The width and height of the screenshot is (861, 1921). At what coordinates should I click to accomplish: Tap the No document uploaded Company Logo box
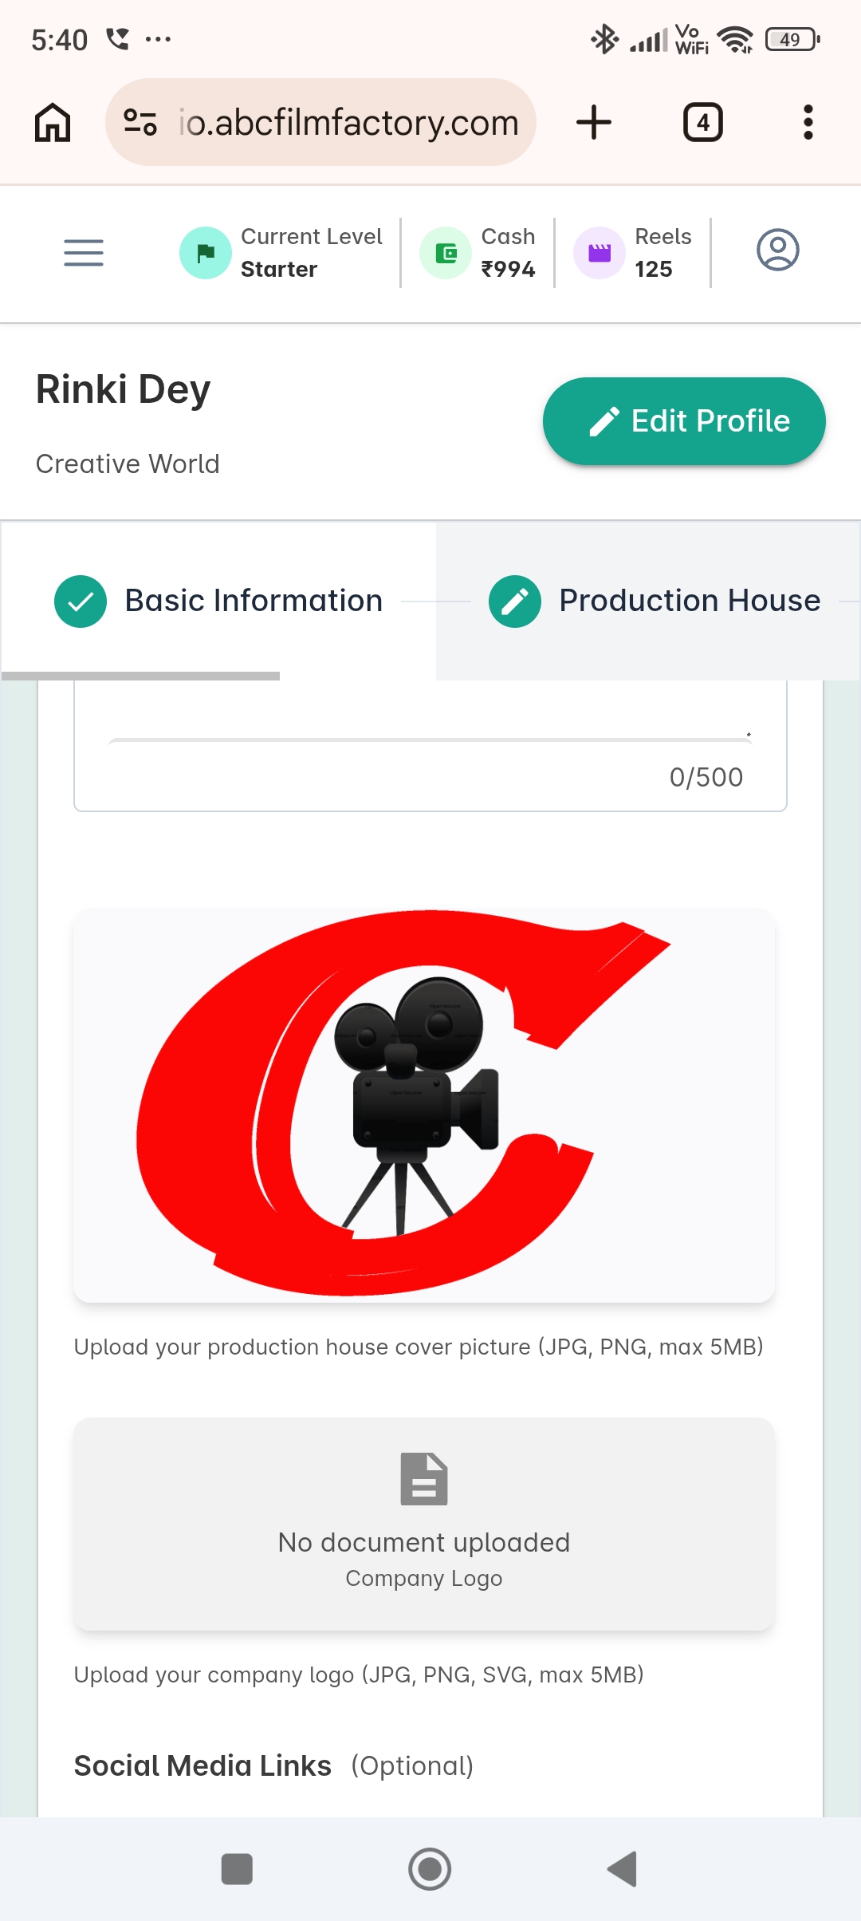click(x=424, y=1524)
